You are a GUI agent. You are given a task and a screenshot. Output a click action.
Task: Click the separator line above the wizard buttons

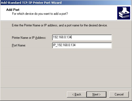tap(66, 88)
